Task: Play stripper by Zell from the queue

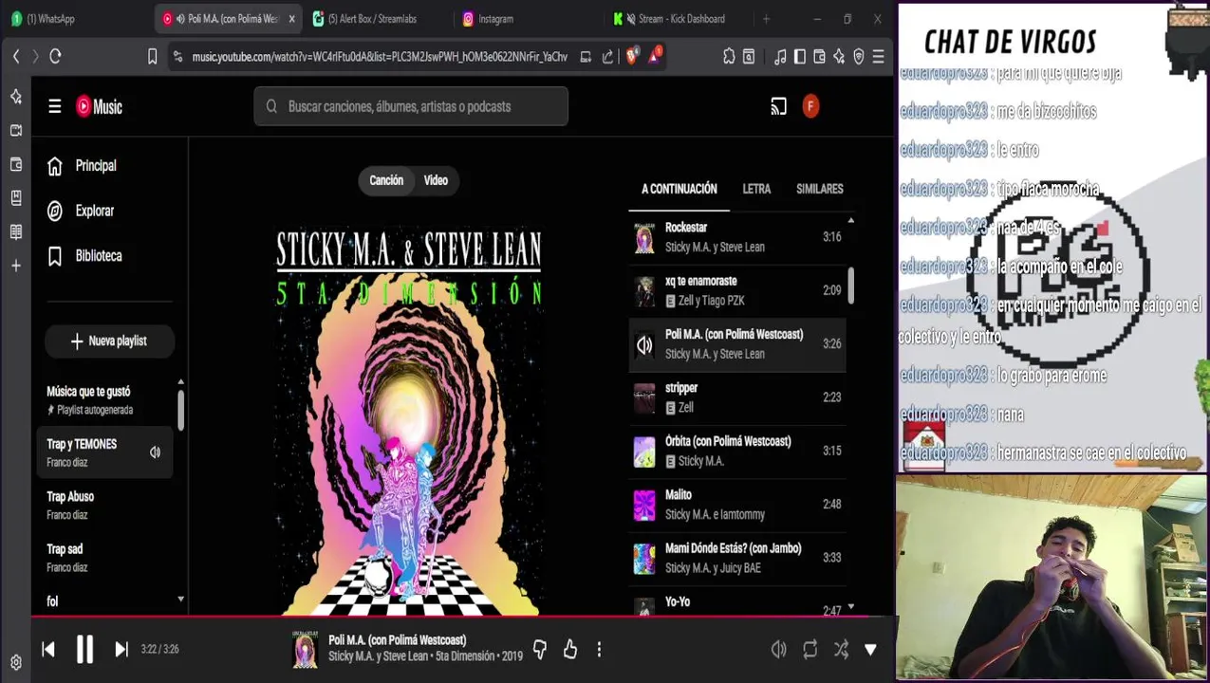Action: click(x=737, y=397)
